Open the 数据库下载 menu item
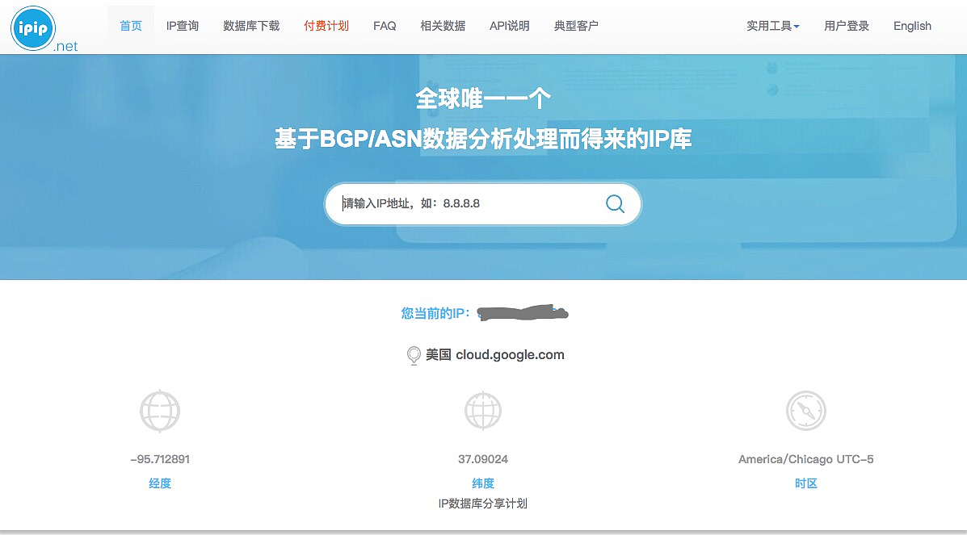Viewport: 967px width, 535px height. click(x=251, y=26)
